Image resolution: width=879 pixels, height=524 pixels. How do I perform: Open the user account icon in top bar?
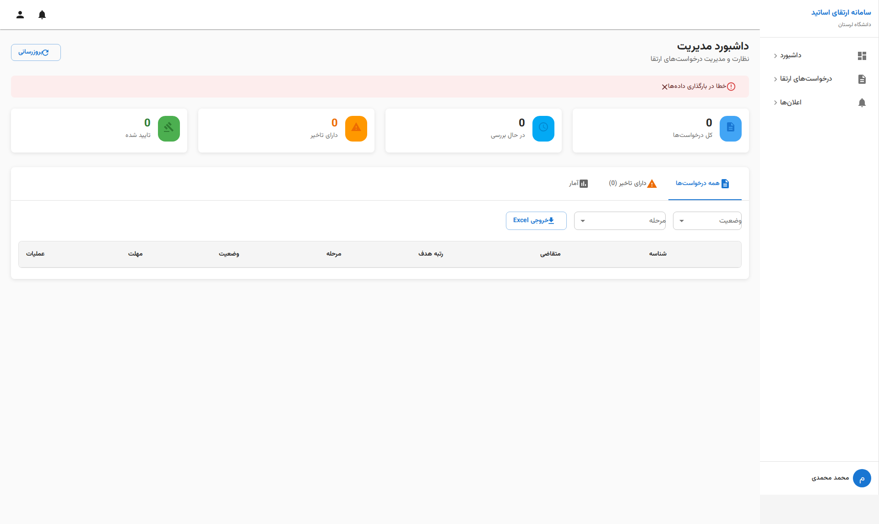pos(20,15)
